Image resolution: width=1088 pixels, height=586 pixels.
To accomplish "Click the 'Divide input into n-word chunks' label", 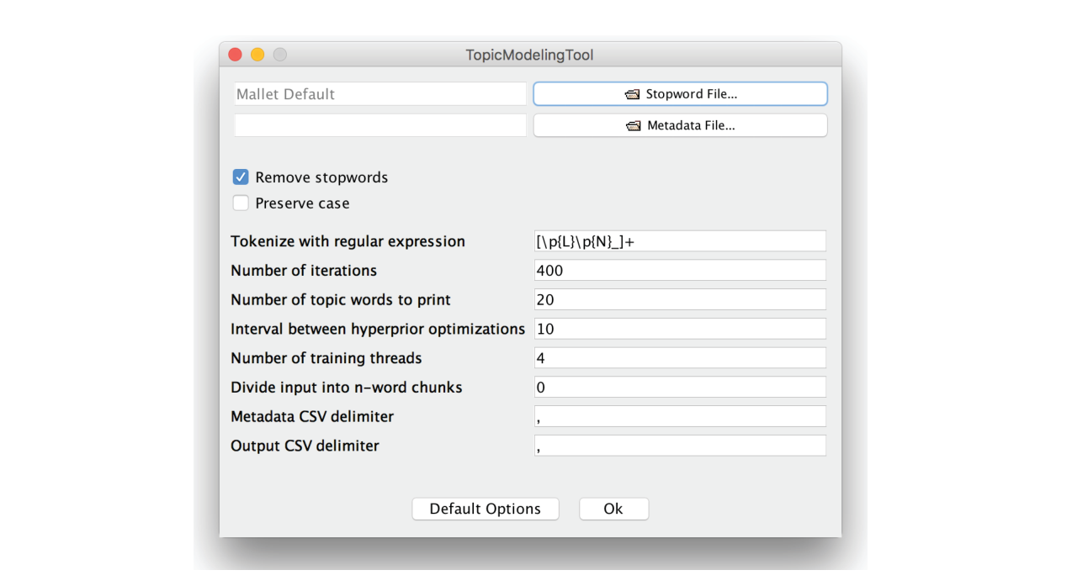I will [x=347, y=388].
